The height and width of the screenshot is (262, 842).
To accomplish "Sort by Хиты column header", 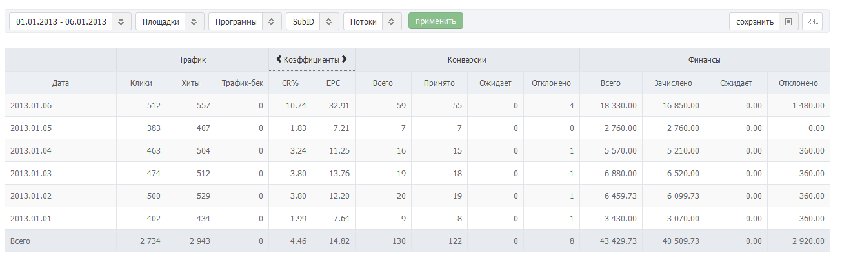I will tap(191, 83).
